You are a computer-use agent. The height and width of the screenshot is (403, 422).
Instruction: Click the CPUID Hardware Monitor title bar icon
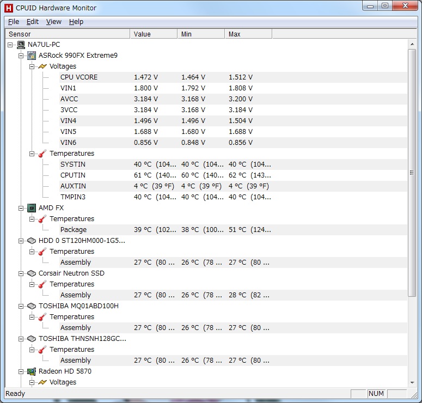point(9,8)
